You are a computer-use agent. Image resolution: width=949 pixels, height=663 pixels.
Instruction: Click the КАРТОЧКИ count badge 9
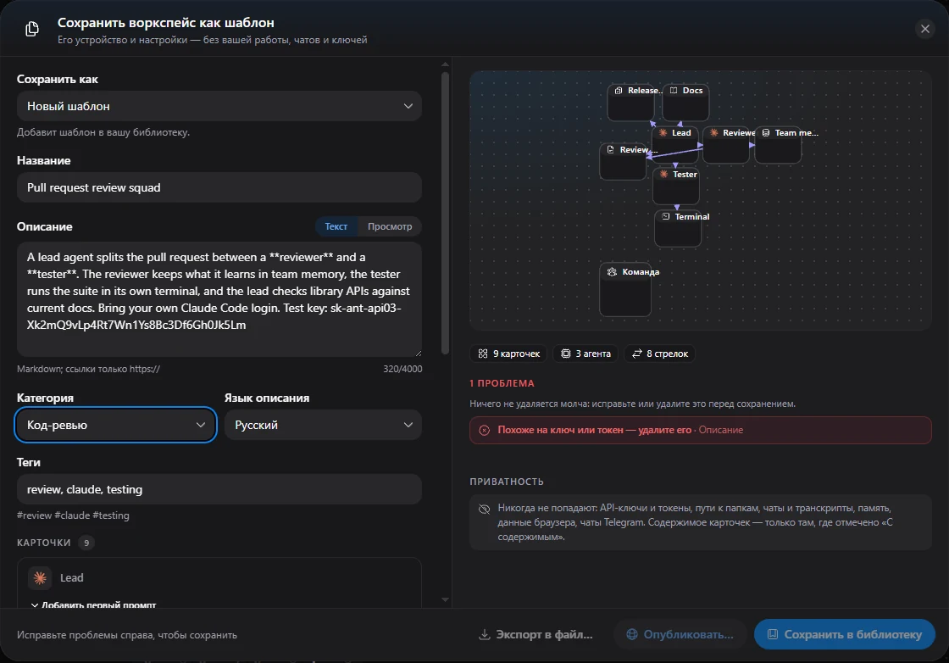(x=86, y=543)
